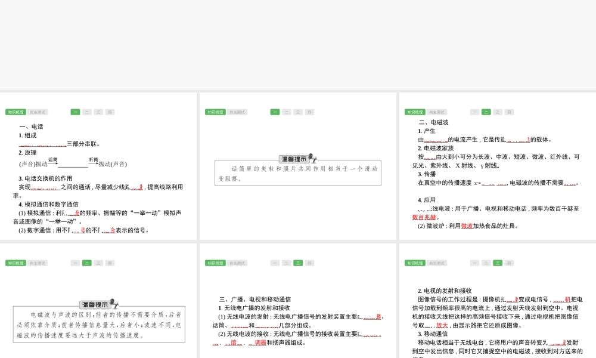Viewport: 596px width, 358px height.
Task: Click highlighted 三 button on the 三、广播 slide
Action: click(298, 263)
